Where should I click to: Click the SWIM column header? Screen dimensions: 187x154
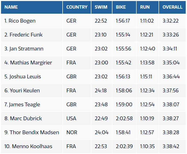point(102,7)
